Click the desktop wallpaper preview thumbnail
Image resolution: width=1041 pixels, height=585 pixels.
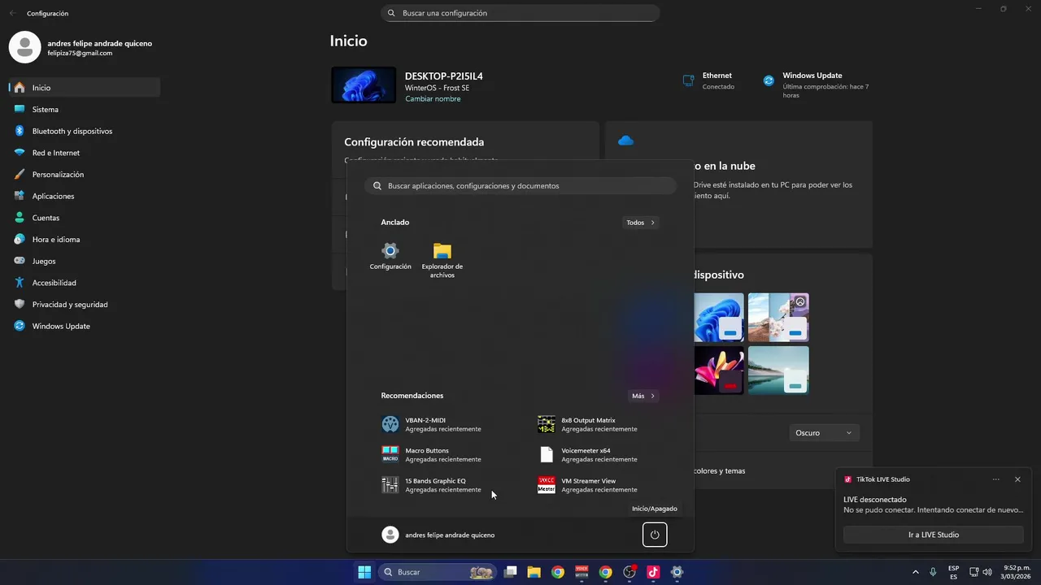364,85
